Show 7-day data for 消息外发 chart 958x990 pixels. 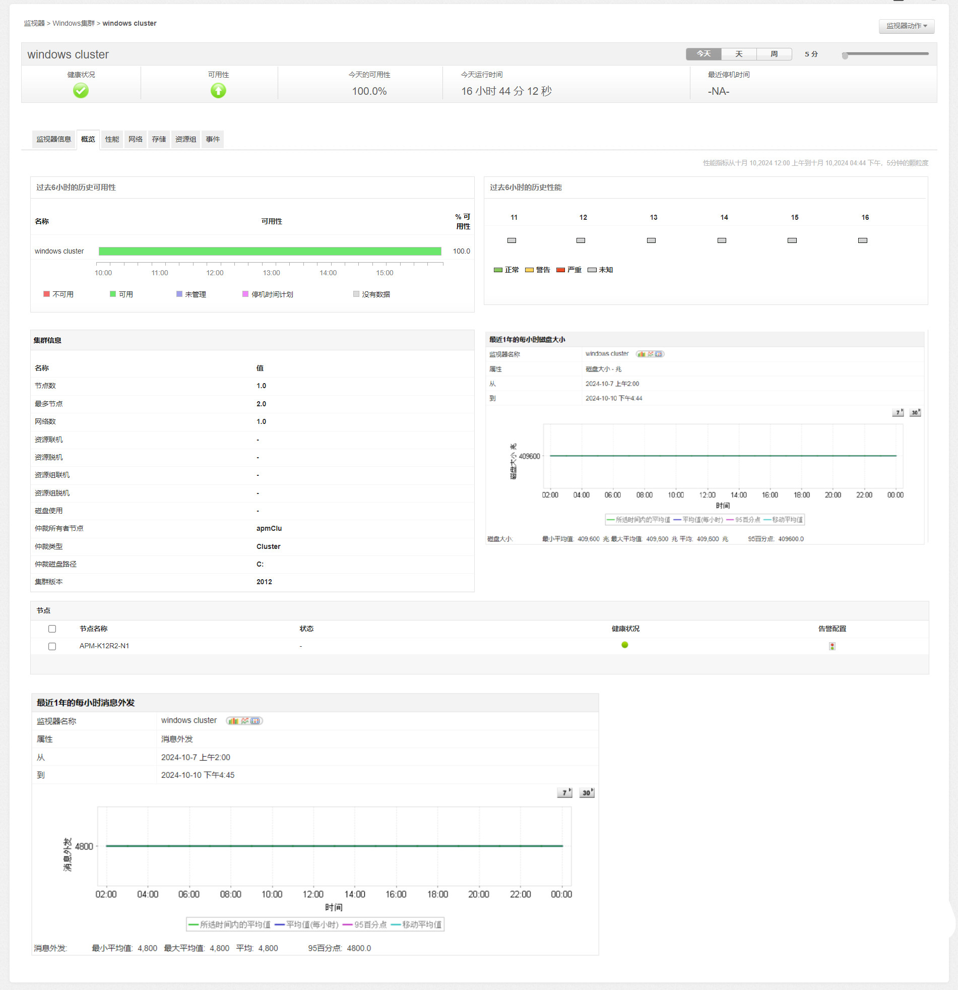coord(564,792)
